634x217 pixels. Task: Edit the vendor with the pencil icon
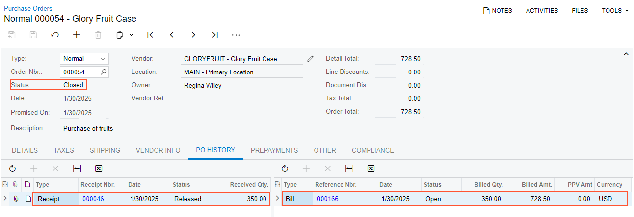point(310,59)
